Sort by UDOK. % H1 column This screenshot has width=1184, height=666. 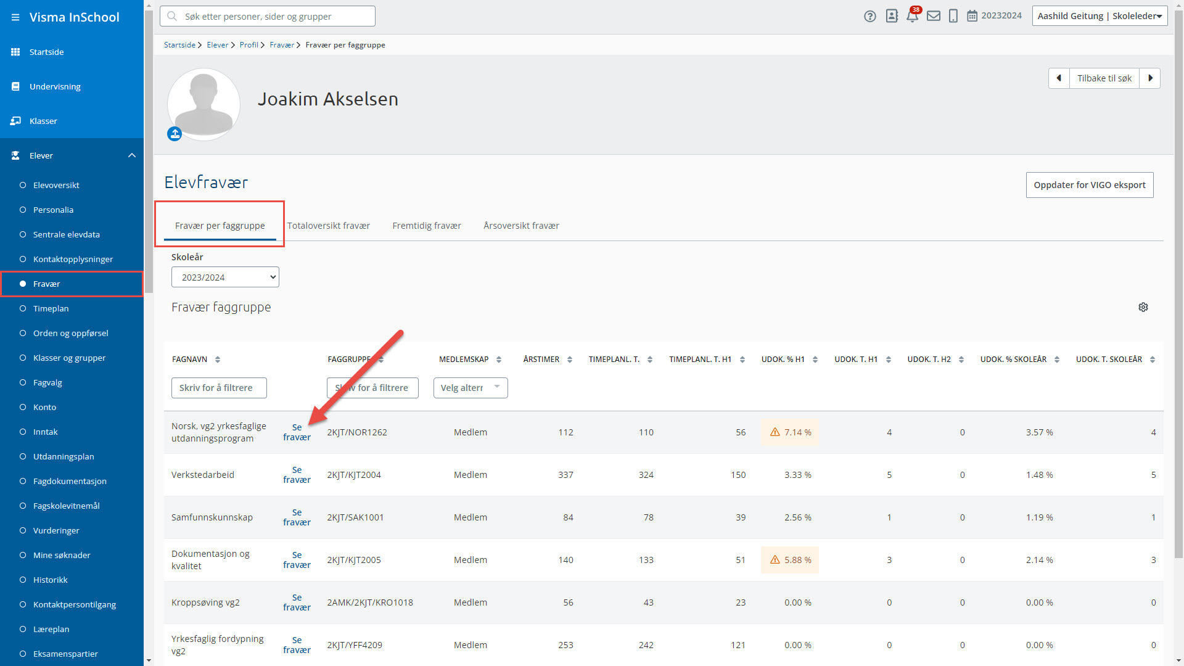(815, 360)
